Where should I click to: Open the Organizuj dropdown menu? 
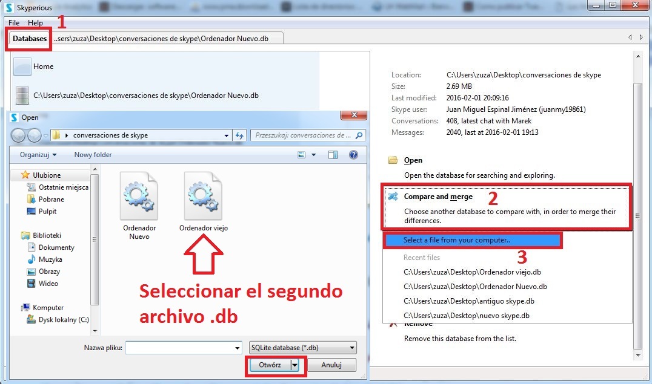click(x=38, y=155)
